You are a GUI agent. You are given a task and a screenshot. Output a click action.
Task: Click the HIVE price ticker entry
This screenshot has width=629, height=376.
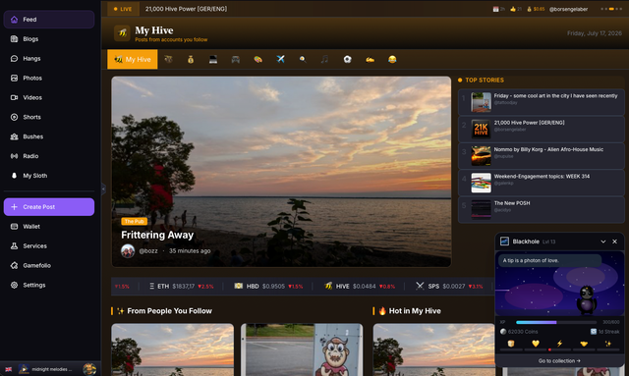pyautogui.click(x=360, y=287)
